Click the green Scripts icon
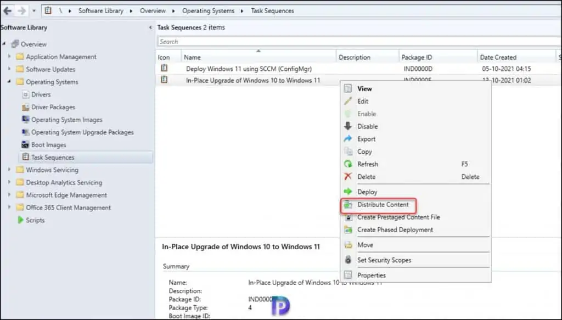The image size is (562, 320). point(20,220)
